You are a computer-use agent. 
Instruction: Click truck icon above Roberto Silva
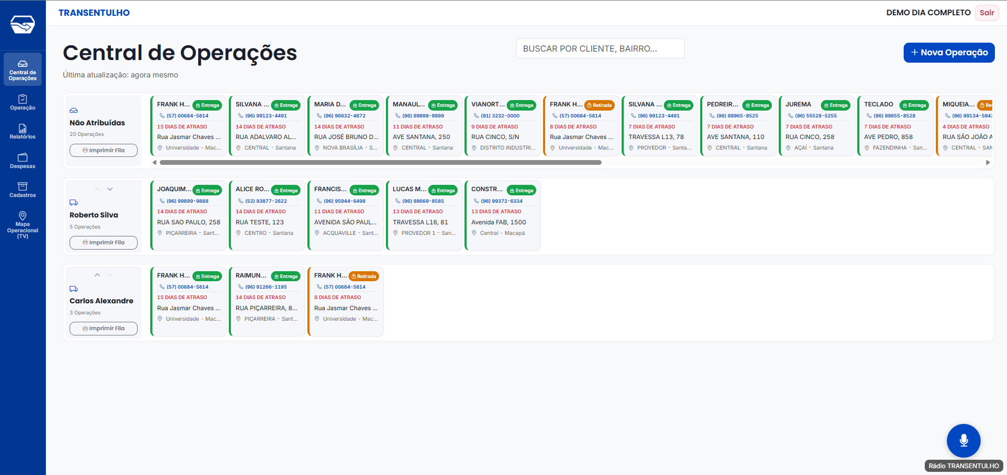click(x=74, y=203)
